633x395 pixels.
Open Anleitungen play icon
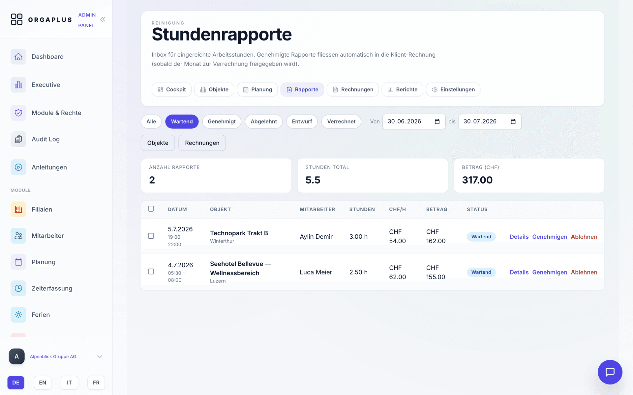point(18,167)
